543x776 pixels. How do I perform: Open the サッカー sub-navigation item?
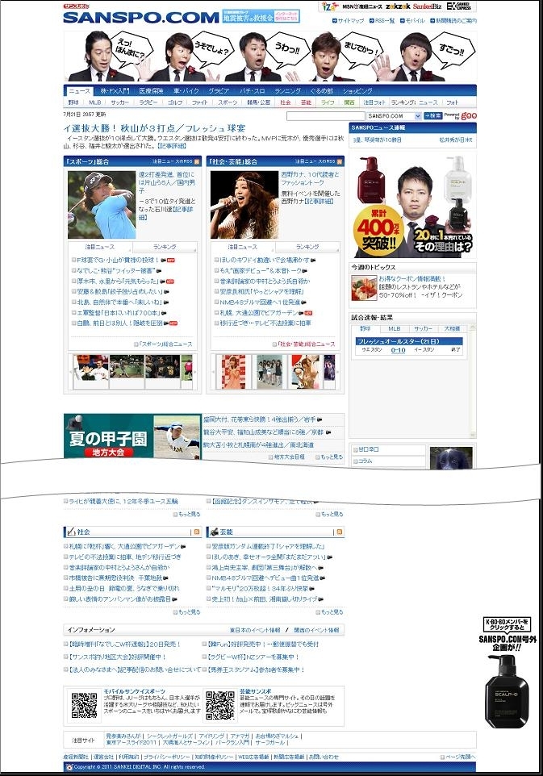(x=119, y=102)
